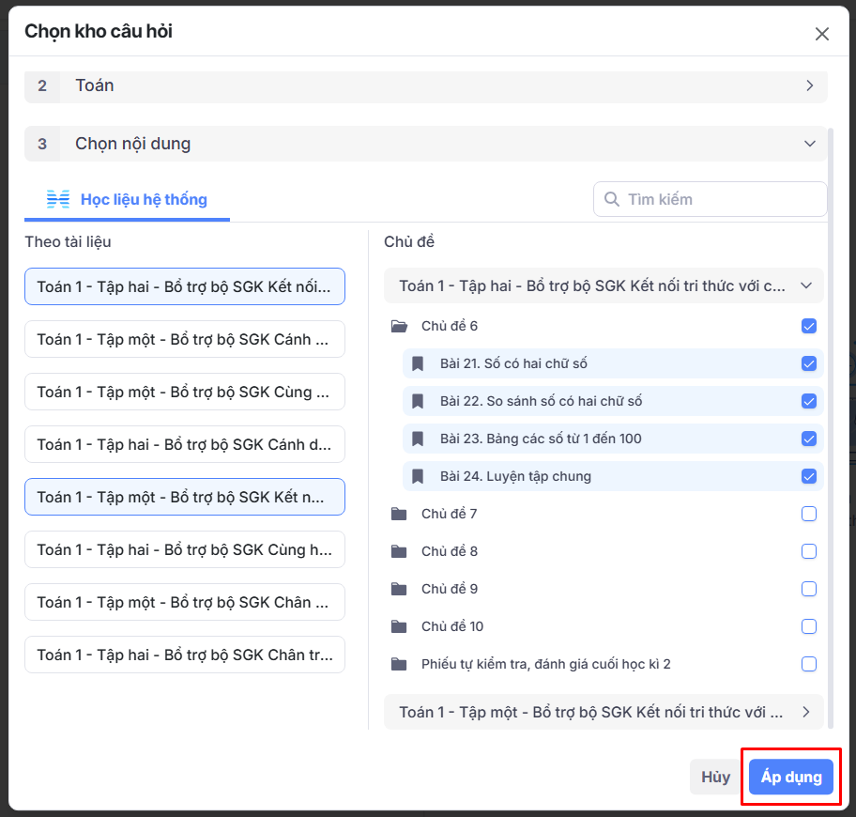Click the open folder icon for Chủ đề 6
Image resolution: width=856 pixels, height=817 pixels.
click(x=399, y=326)
